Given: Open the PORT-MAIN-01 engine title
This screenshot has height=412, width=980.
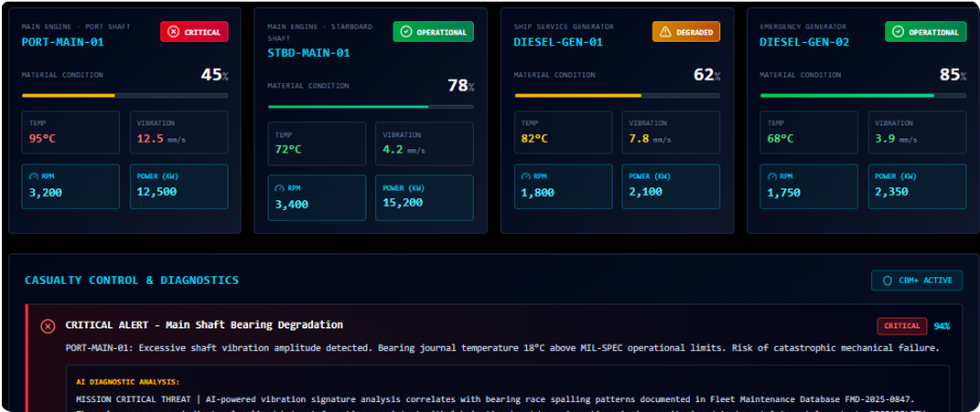Looking at the screenshot, I should 61,42.
